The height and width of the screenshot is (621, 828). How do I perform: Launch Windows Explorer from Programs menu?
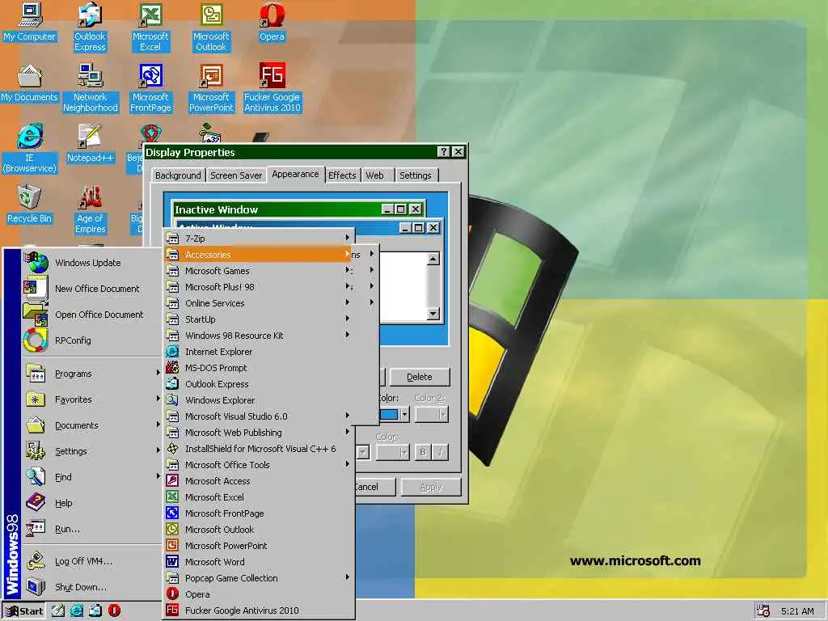259,400
